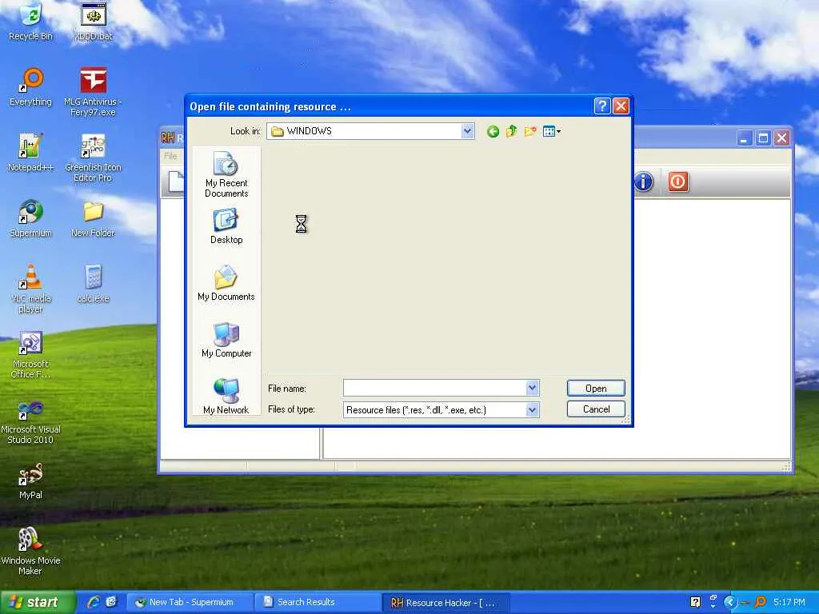Screen dimensions: 819x614
Task: Click the New file icon in Resource Hacker
Action: [177, 181]
